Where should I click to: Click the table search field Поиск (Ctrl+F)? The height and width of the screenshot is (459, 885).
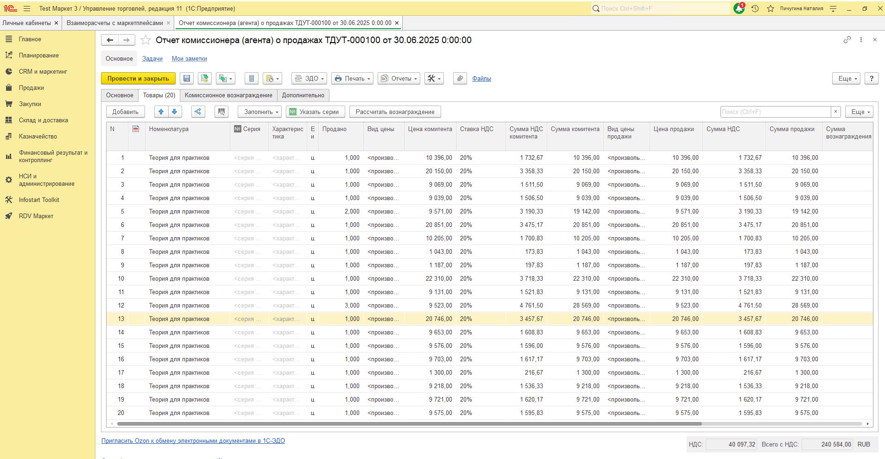775,112
